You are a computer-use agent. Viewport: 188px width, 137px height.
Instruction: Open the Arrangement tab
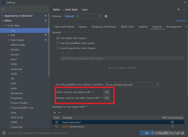pyautogui.click(x=174, y=27)
